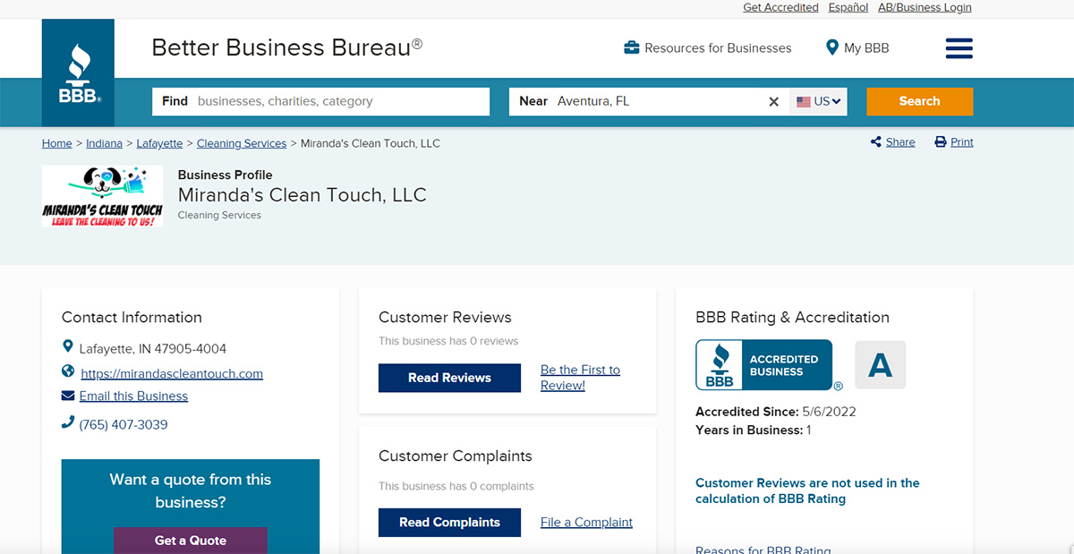Click the Share icon
The image size is (1074, 554).
876,142
